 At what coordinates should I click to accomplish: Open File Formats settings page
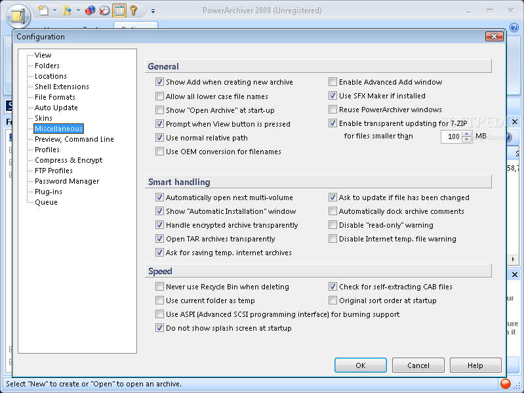tap(55, 97)
